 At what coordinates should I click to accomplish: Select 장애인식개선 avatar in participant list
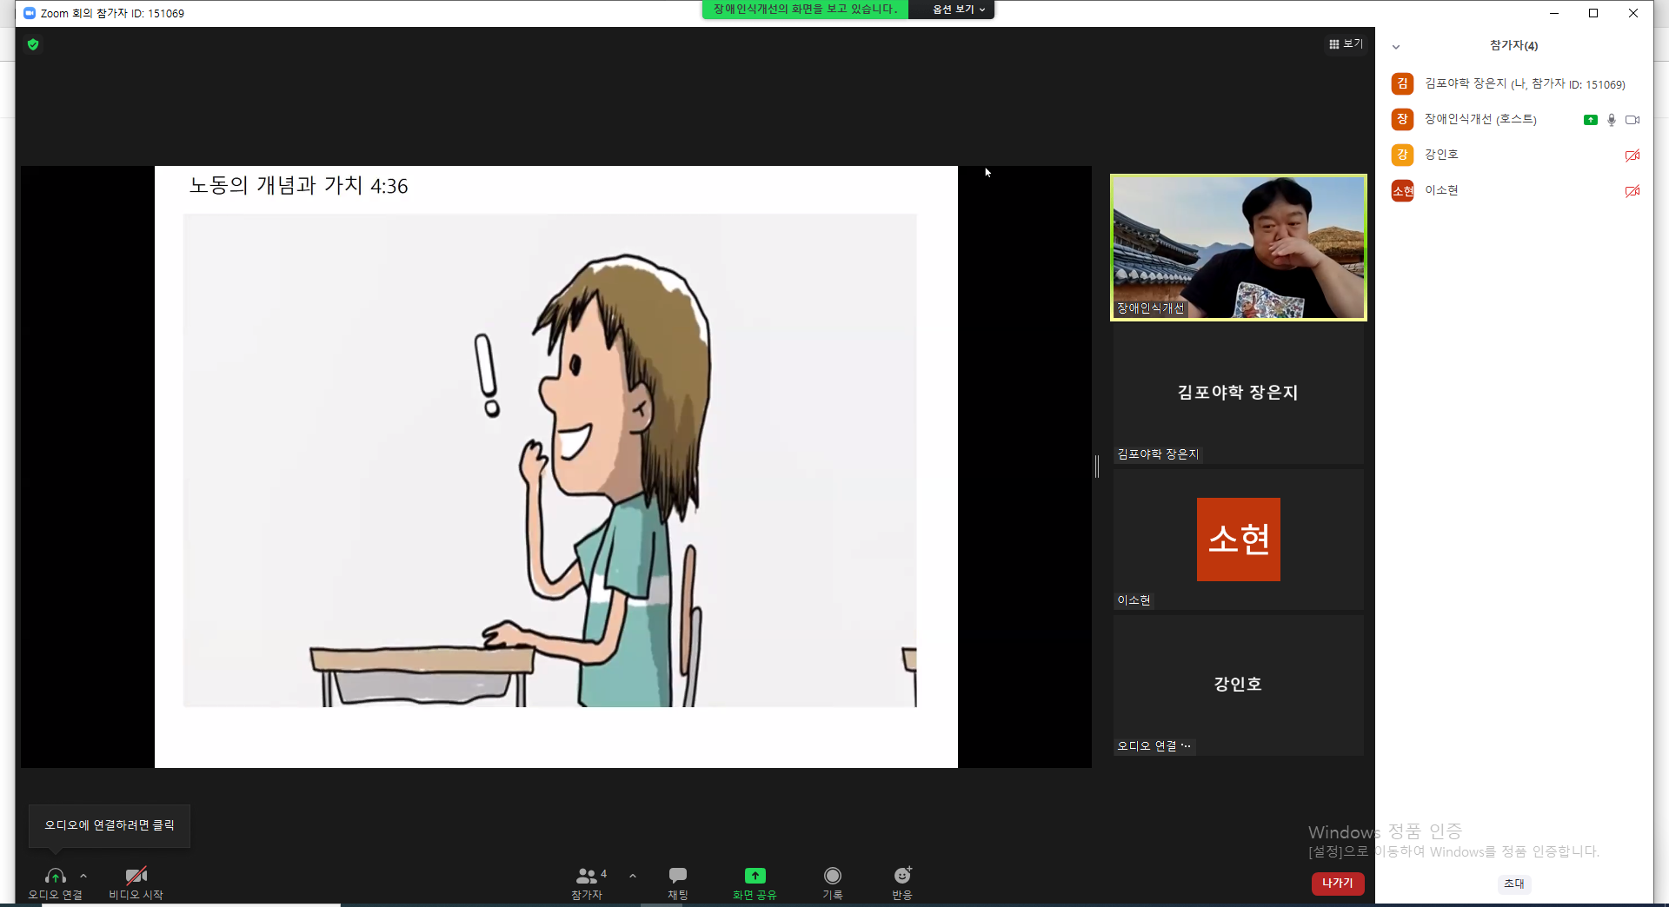(x=1402, y=119)
